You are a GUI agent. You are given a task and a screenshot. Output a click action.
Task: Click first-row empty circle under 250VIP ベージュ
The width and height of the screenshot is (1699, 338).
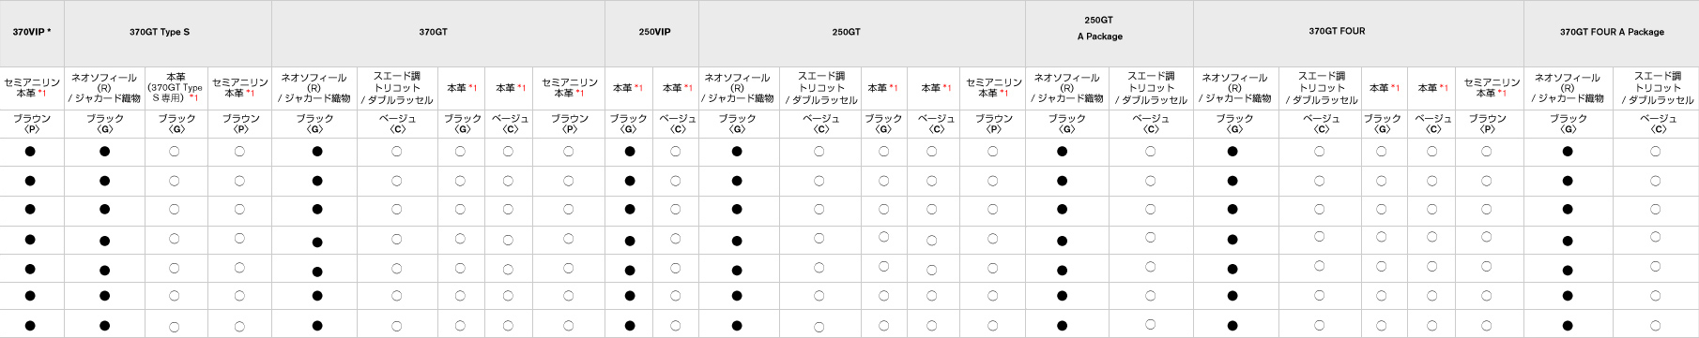(x=676, y=152)
